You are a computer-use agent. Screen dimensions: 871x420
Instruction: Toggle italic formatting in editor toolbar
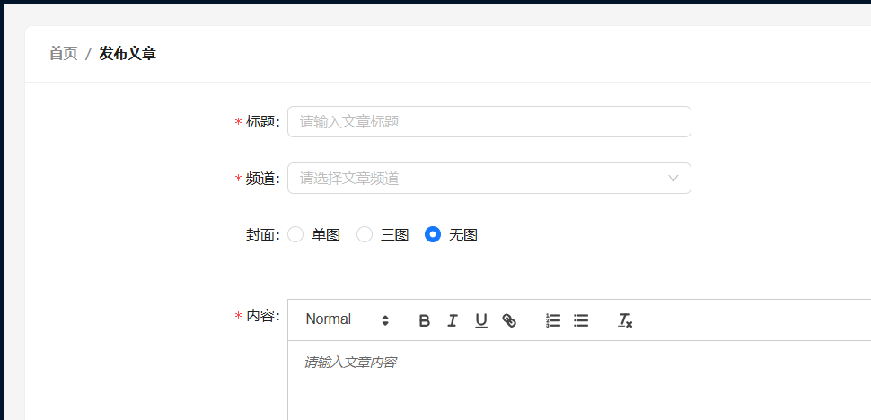(x=453, y=320)
